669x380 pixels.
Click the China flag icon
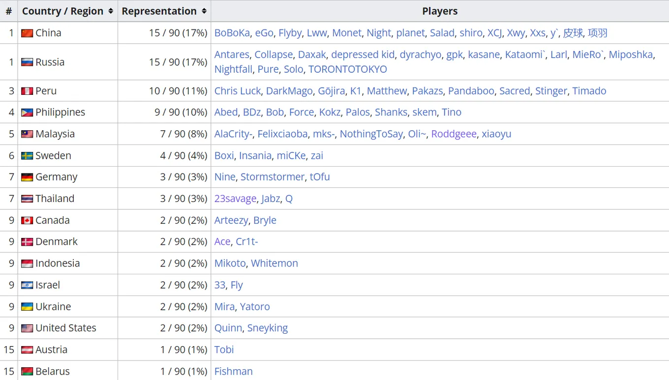pos(27,33)
